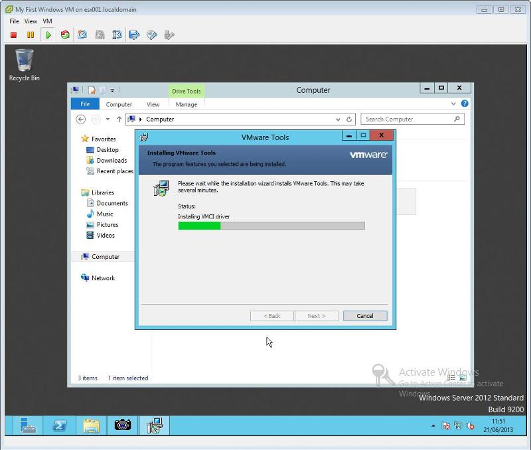
Task: Click the red Power Off VM toolbar icon
Action: point(13,35)
